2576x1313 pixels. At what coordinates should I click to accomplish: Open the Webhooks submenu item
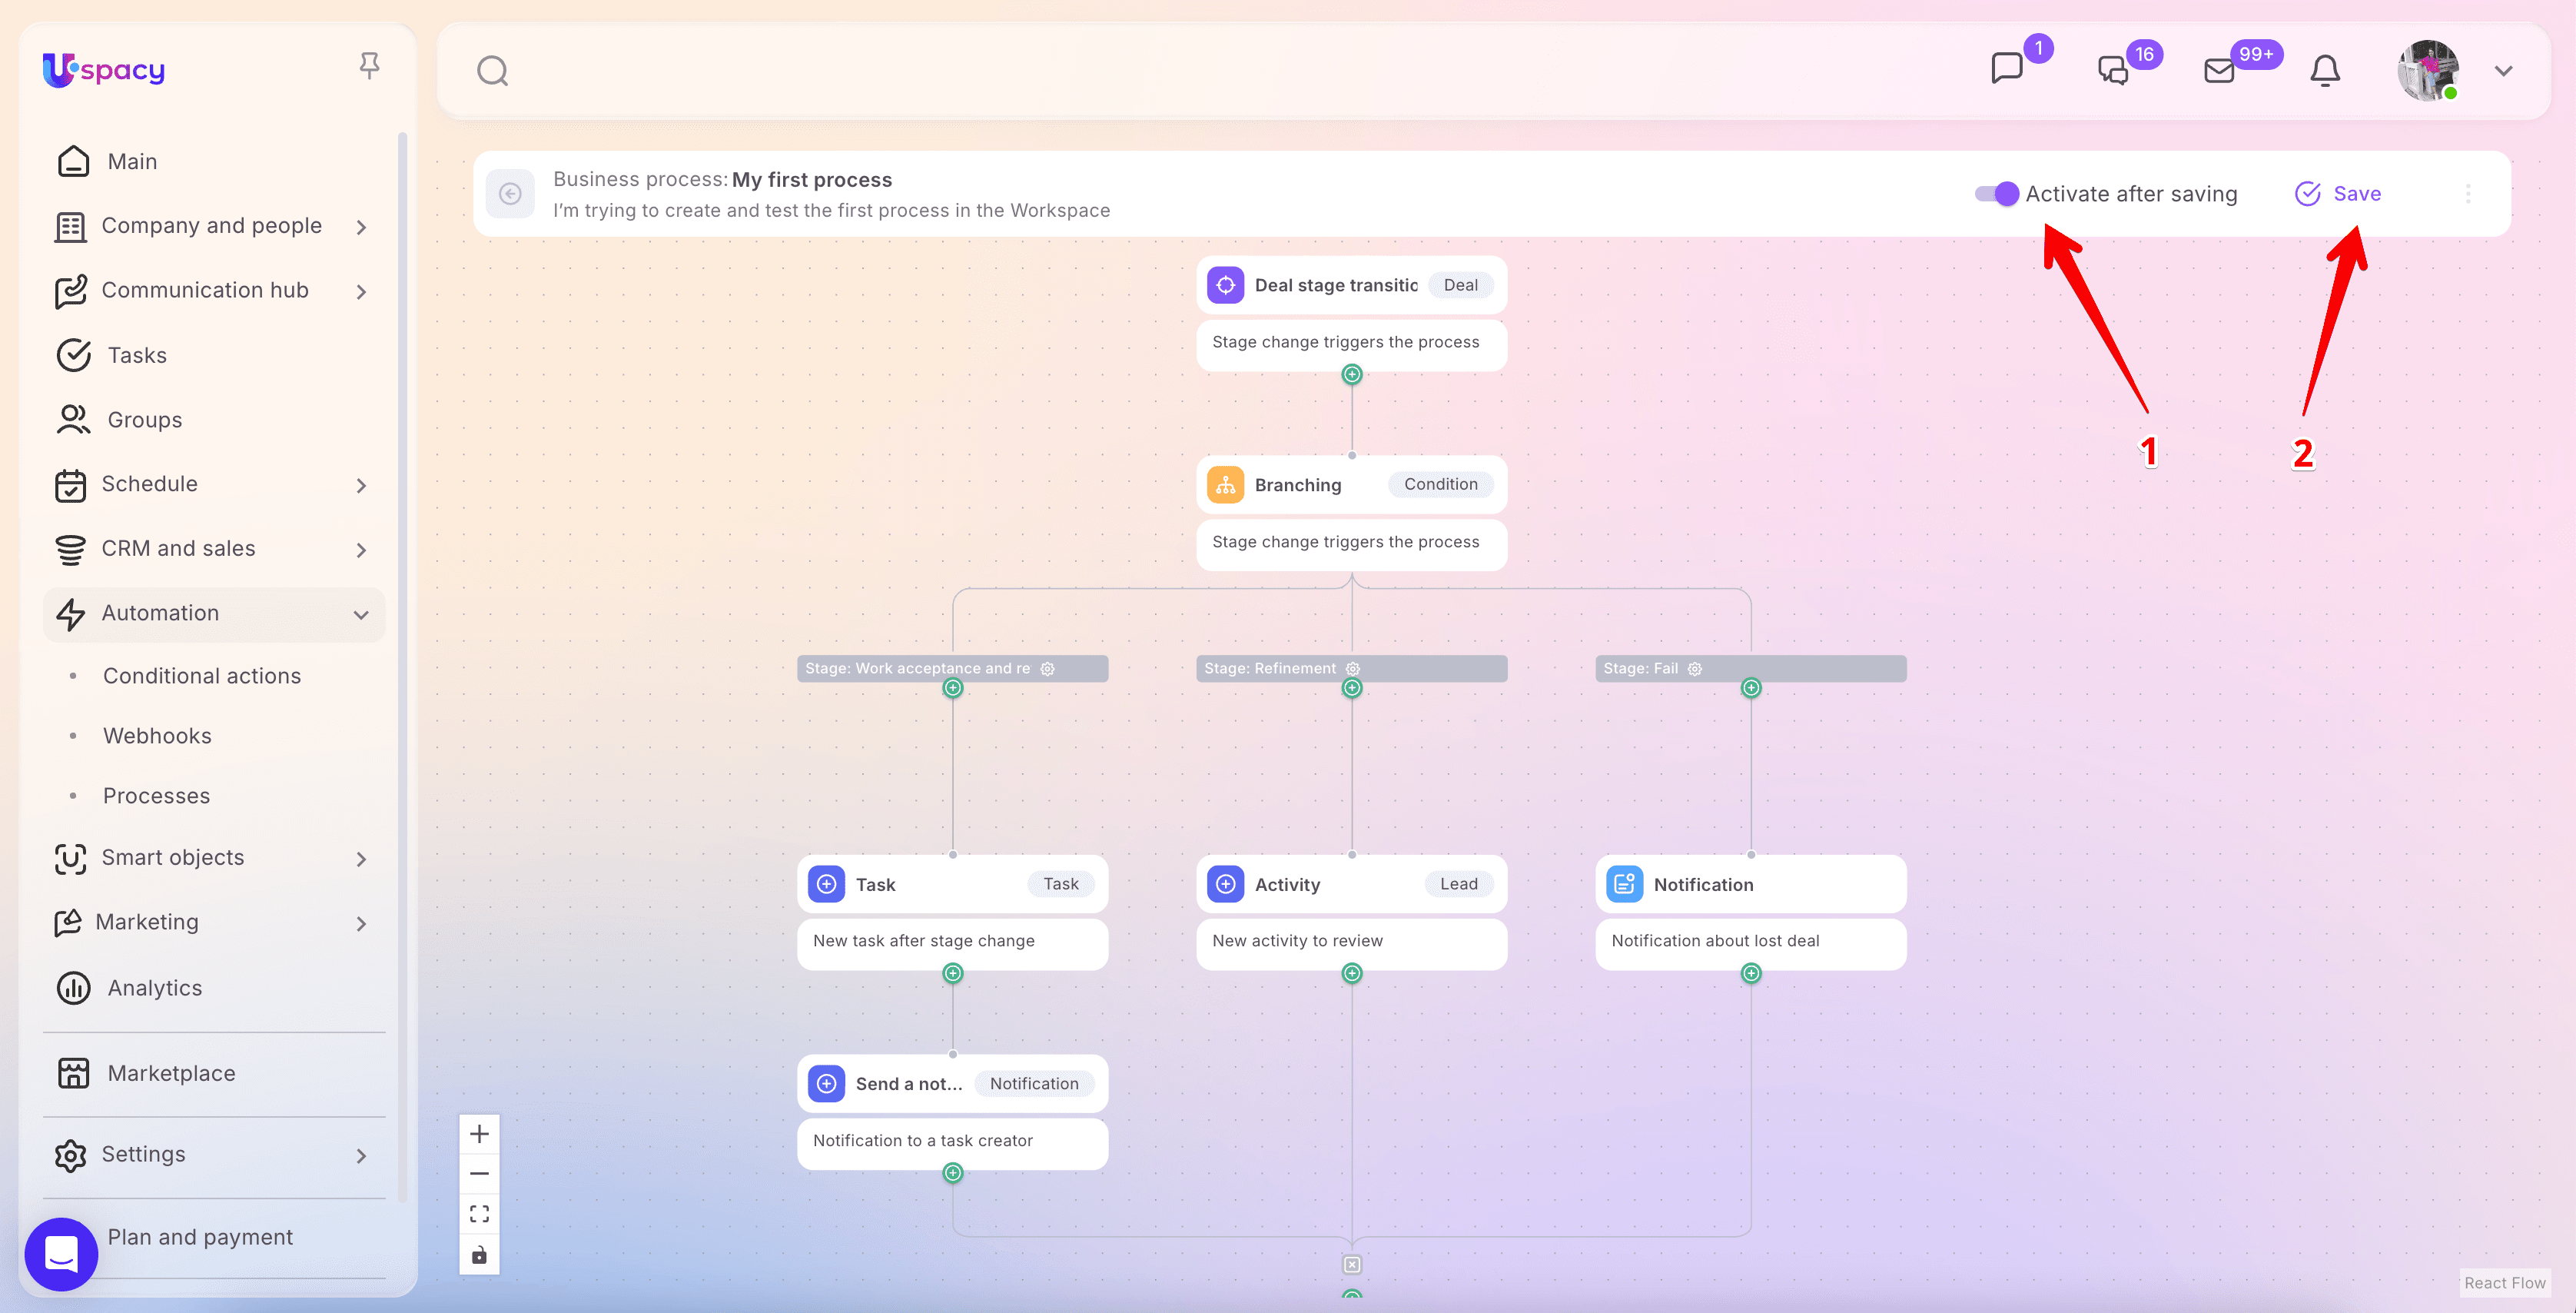point(157,736)
